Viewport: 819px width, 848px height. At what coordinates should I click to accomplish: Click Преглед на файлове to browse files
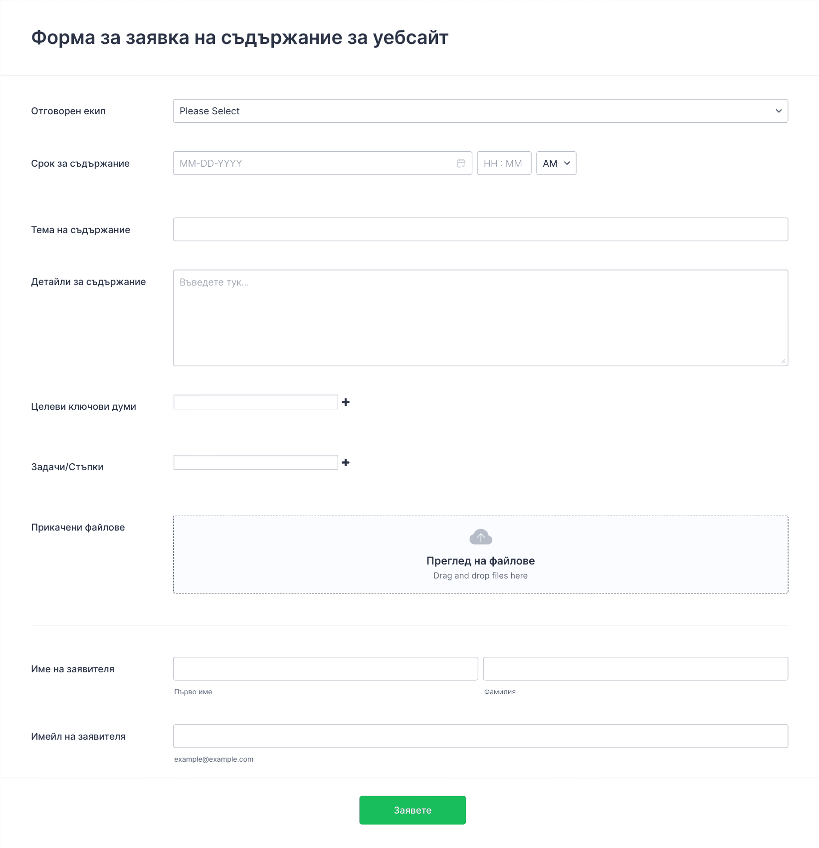pyautogui.click(x=480, y=561)
